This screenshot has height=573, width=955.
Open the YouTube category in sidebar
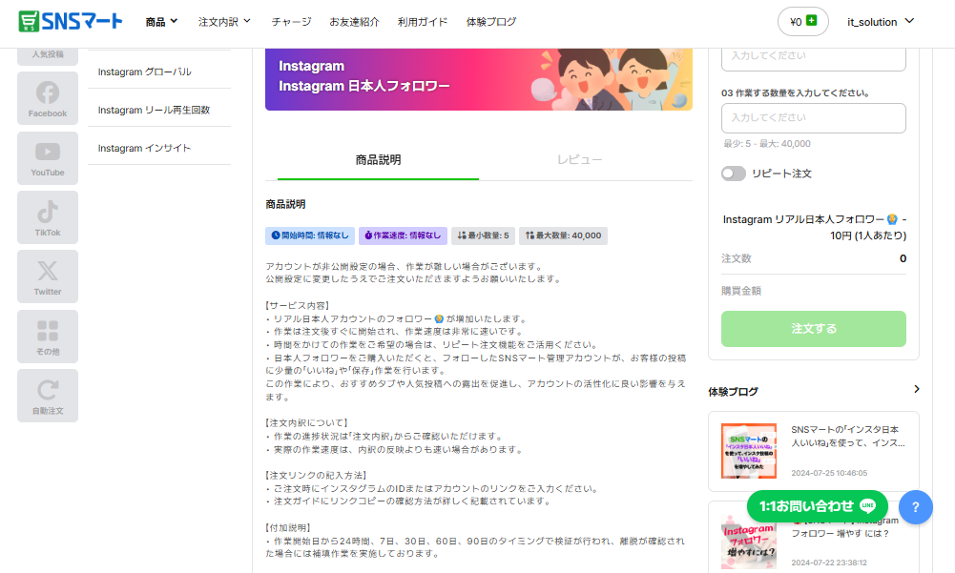pyautogui.click(x=48, y=157)
